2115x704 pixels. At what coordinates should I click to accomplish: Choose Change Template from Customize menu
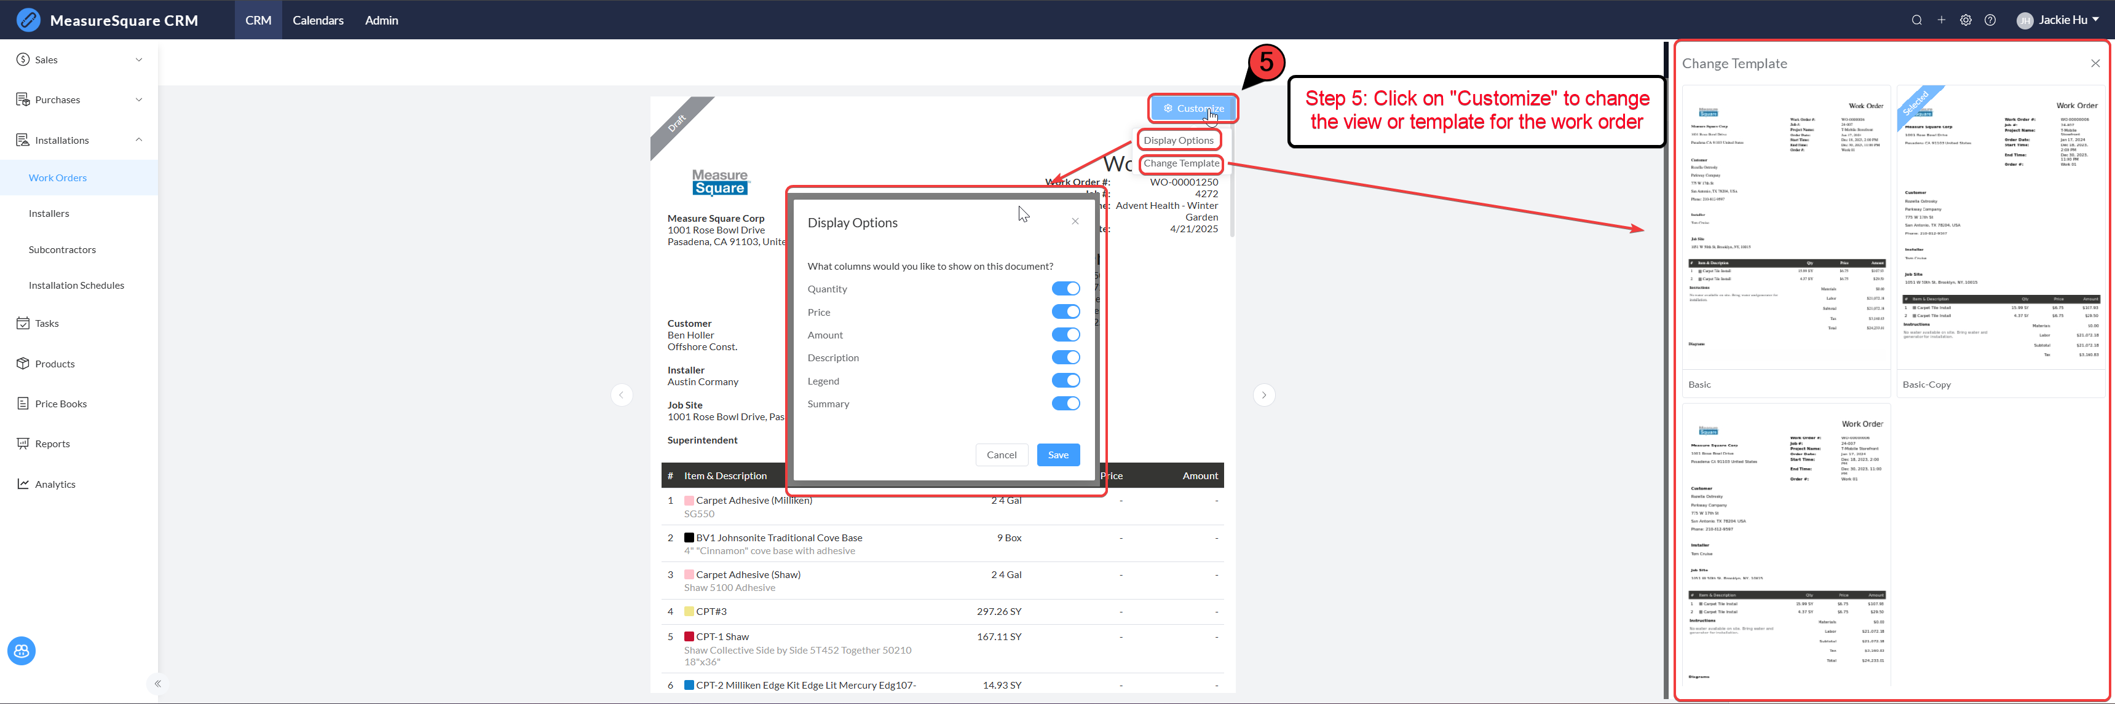point(1182,164)
